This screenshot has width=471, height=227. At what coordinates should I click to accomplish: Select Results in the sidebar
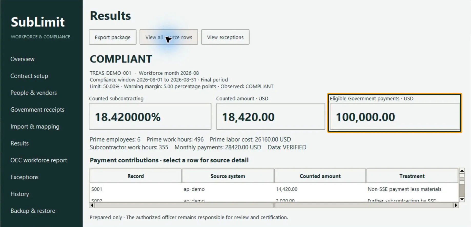(19, 143)
